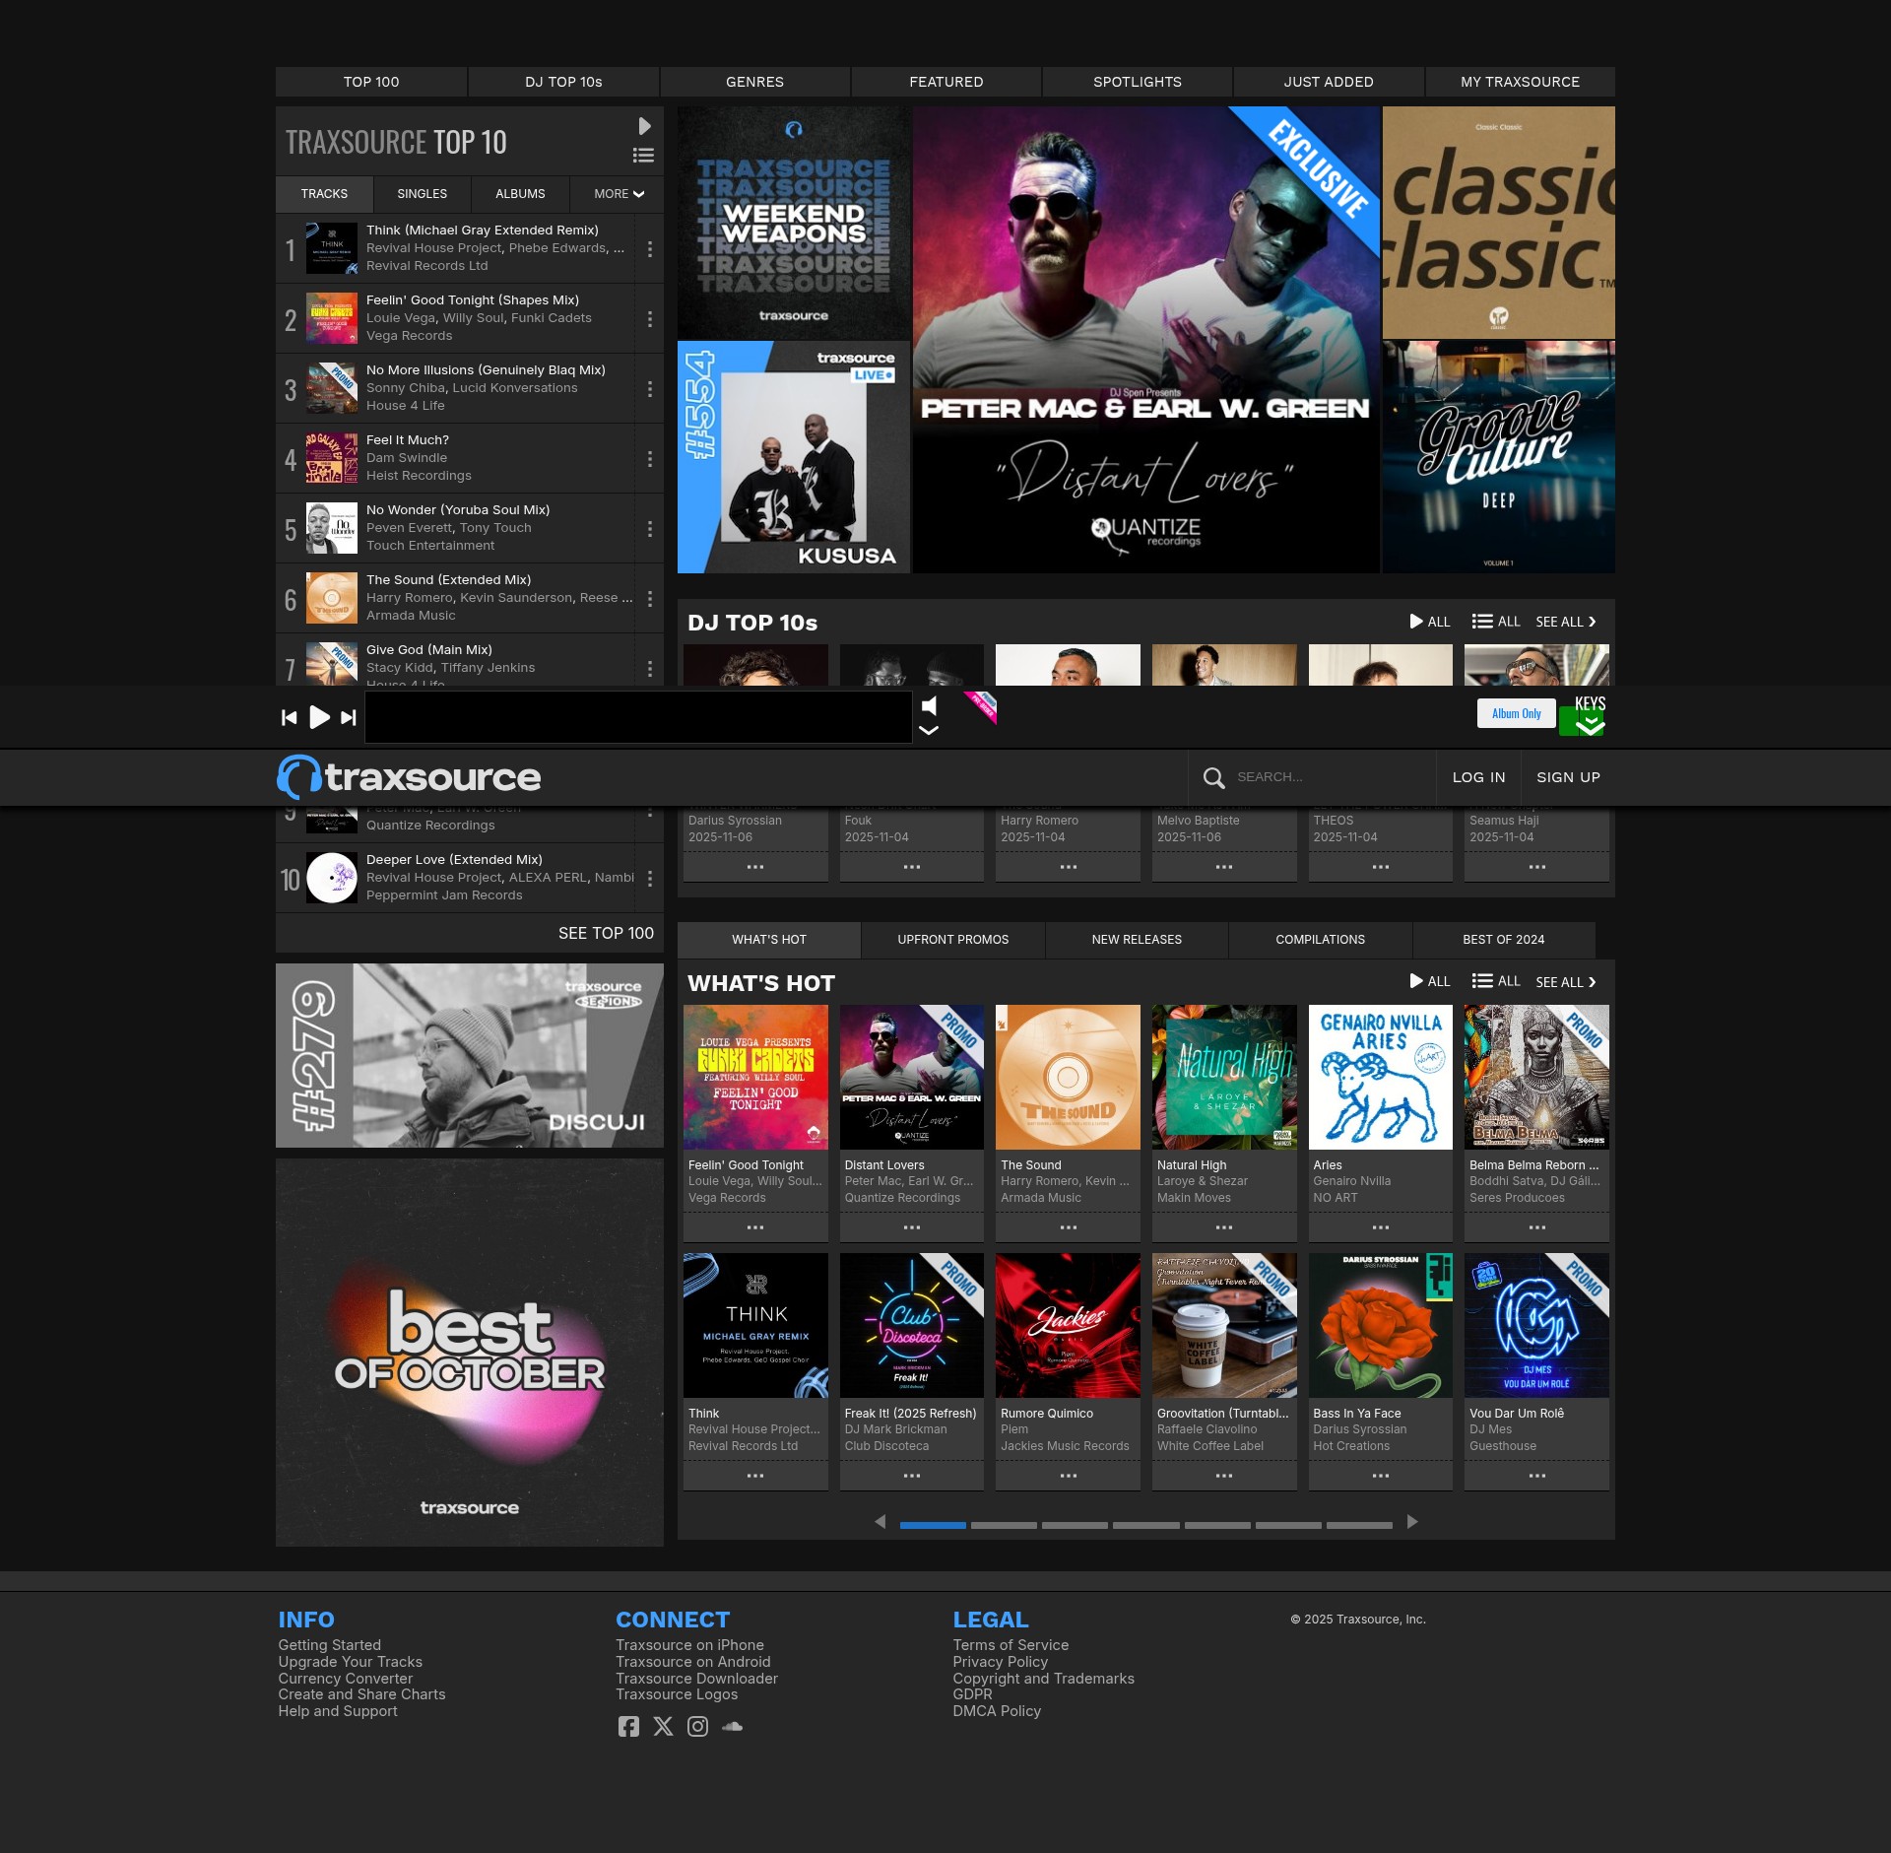Open Currency Converter link

(346, 1679)
